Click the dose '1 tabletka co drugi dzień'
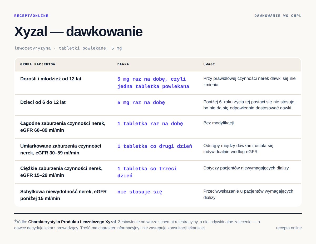 pyautogui.click(x=155, y=146)
